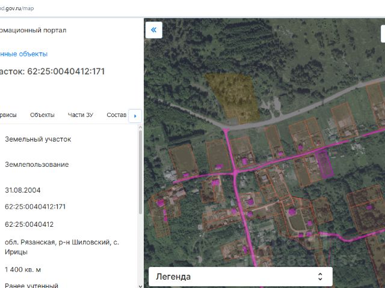Open the Состав tab
The width and height of the screenshot is (385, 288).
point(116,115)
